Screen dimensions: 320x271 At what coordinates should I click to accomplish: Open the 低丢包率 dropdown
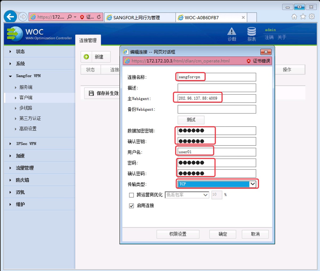(x=187, y=195)
